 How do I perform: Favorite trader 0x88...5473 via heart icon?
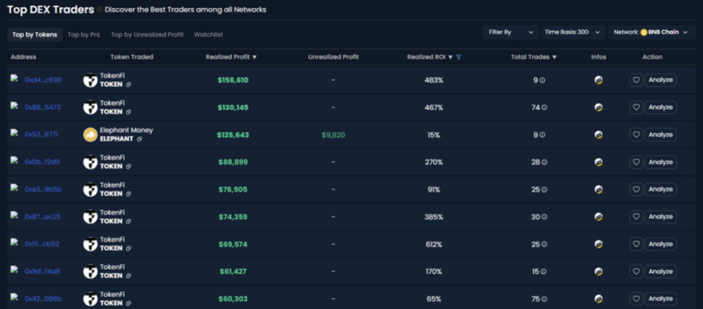tap(636, 108)
